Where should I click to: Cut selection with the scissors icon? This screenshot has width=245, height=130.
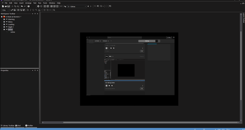pos(12,6)
